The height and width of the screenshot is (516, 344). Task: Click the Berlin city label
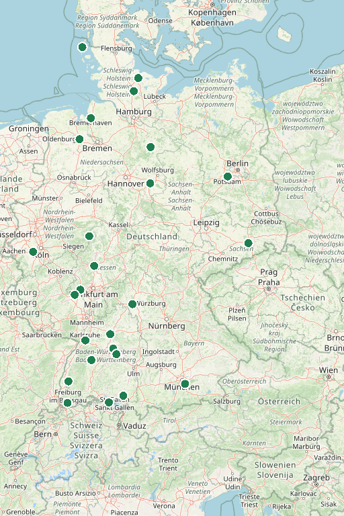(x=237, y=163)
